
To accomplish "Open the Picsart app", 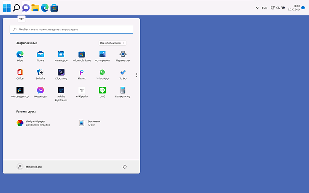I will [x=82, y=74].
